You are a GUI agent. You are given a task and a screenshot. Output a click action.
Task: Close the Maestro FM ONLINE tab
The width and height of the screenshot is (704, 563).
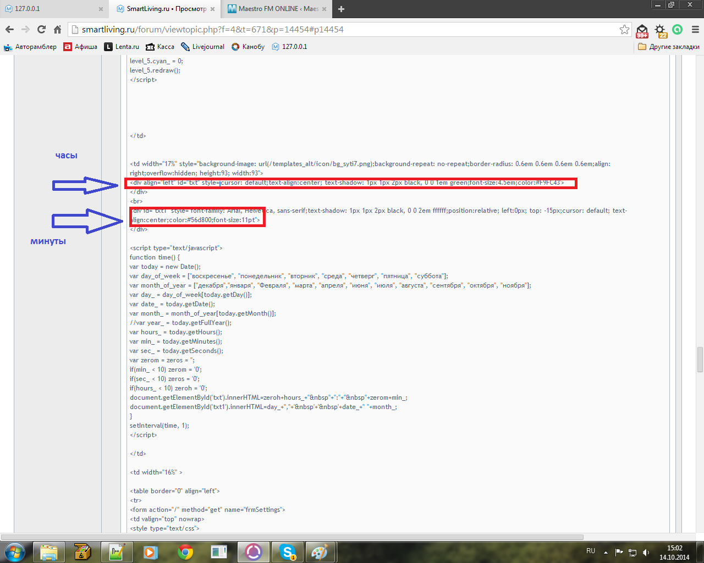[324, 9]
